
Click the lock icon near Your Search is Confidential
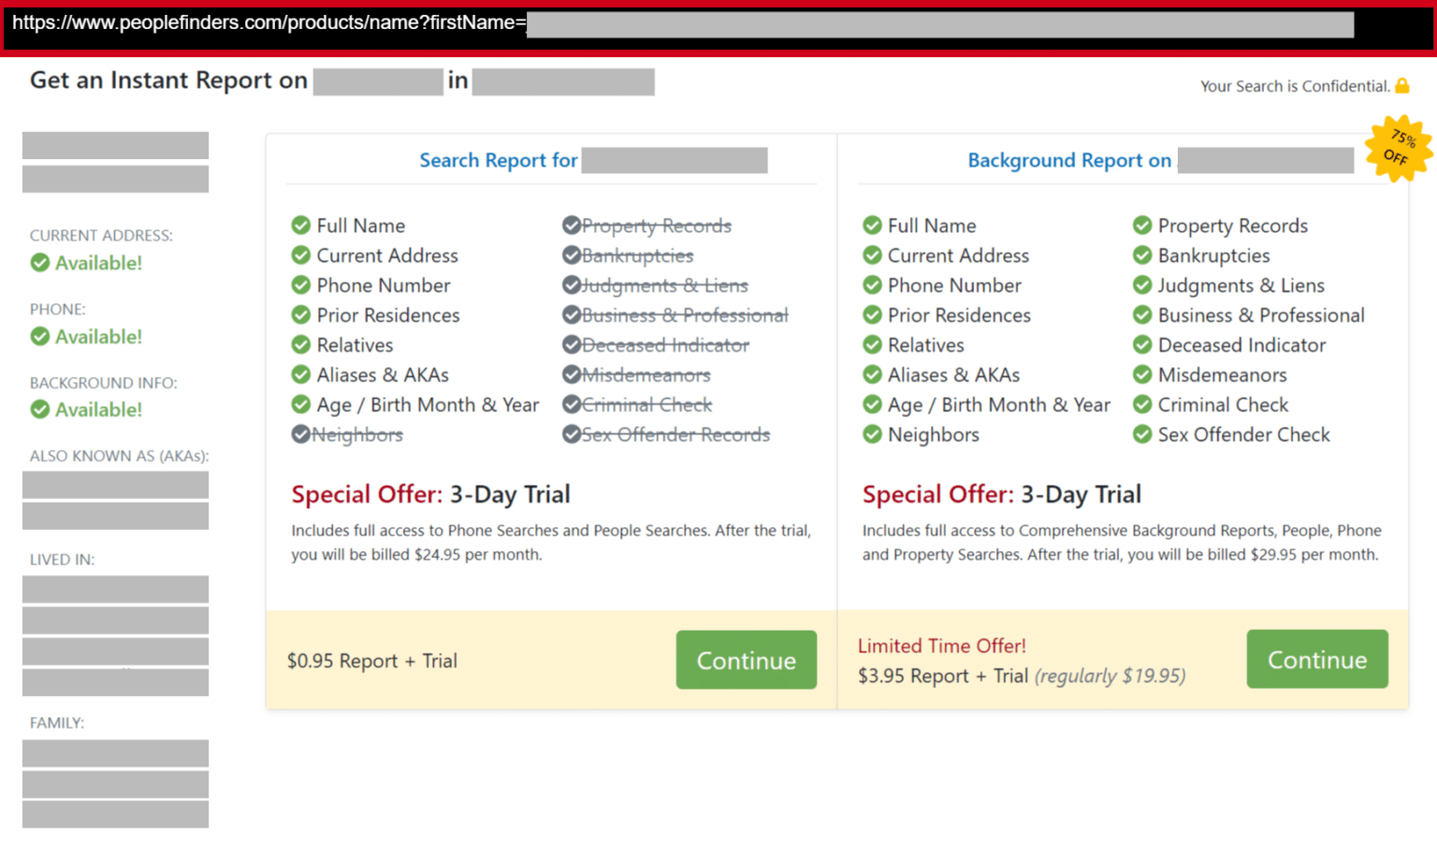(x=1403, y=85)
